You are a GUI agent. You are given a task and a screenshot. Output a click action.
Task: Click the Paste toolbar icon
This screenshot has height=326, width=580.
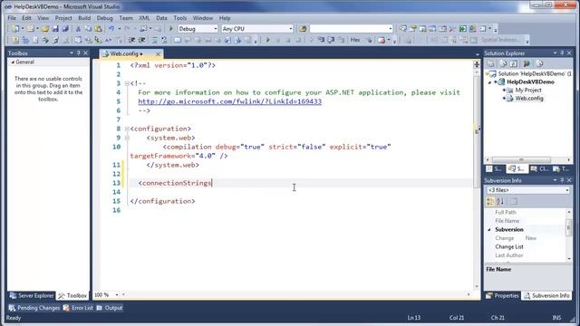[x=98, y=28]
